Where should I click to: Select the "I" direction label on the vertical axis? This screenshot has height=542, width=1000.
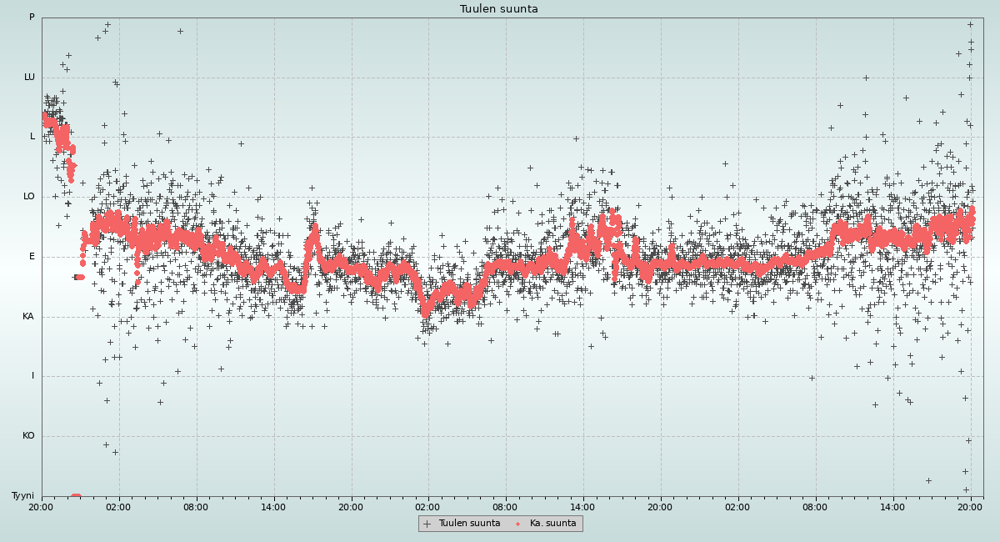[33, 376]
